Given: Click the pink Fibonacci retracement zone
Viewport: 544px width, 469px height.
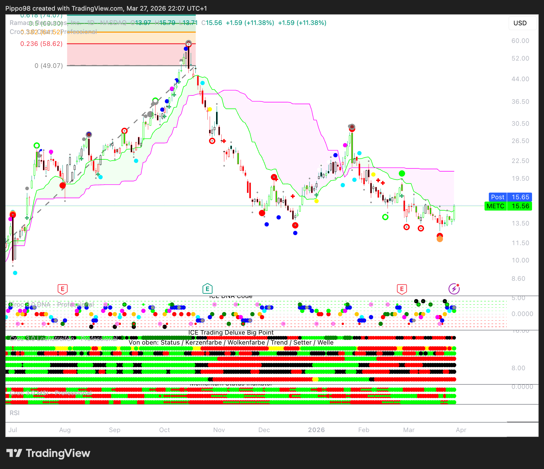Looking at the screenshot, I should click(x=131, y=55).
